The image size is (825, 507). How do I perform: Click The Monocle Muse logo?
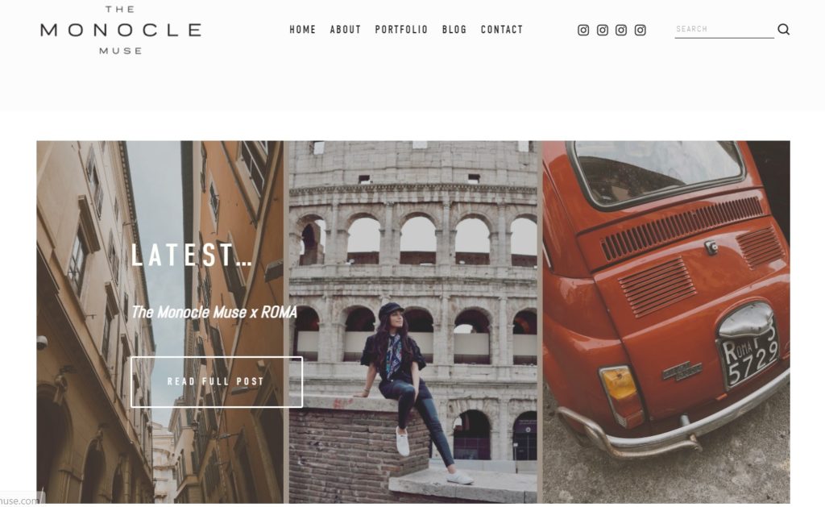point(121,30)
